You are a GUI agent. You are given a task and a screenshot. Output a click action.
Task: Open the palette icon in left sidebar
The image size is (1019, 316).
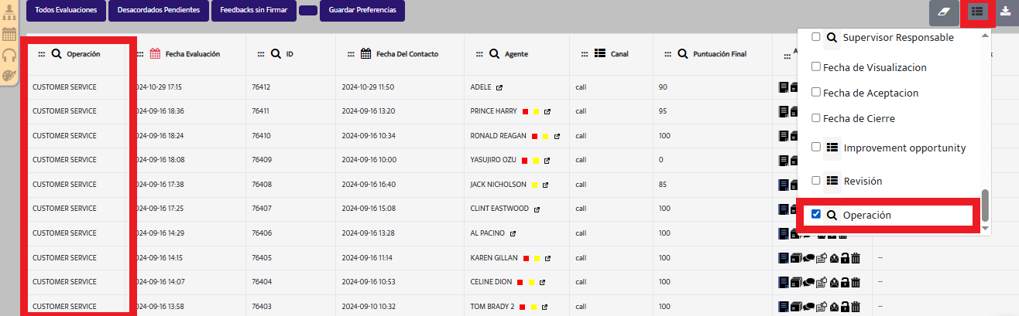(9, 76)
